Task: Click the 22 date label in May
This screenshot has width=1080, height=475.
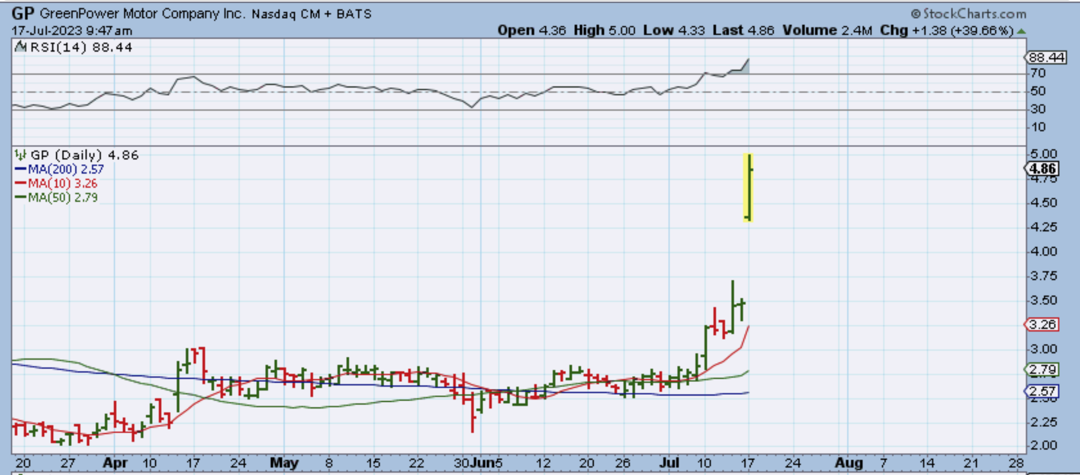Action: point(417,463)
